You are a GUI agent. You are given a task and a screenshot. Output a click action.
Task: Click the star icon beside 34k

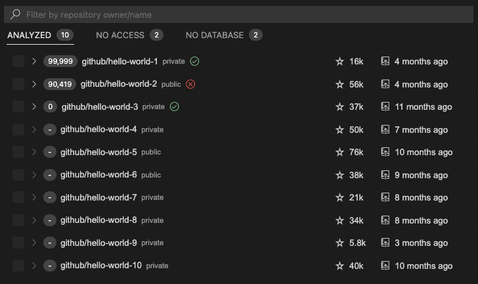[339, 220]
